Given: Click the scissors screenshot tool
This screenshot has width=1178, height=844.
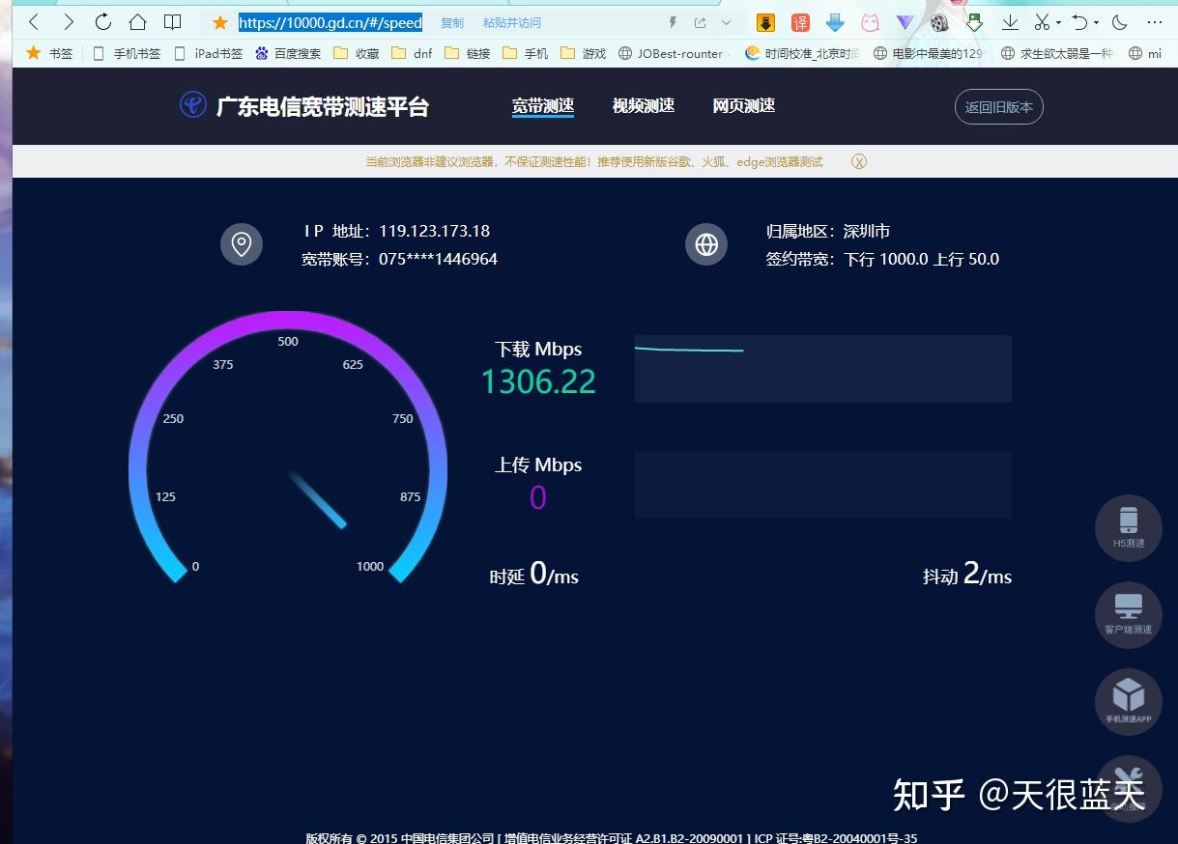Looking at the screenshot, I should [x=1042, y=22].
